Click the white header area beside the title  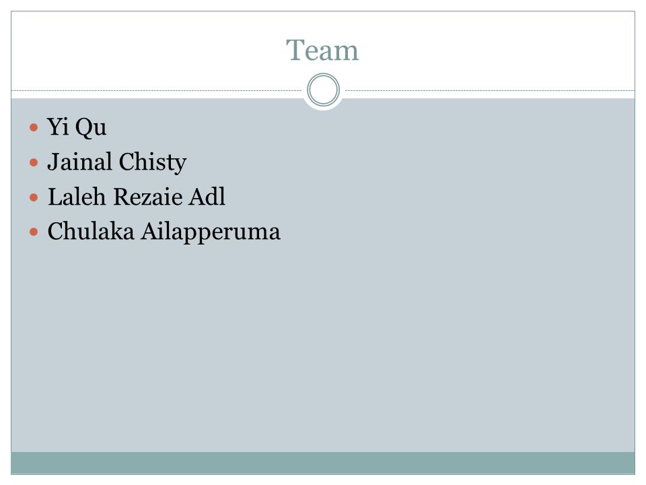click(495, 49)
